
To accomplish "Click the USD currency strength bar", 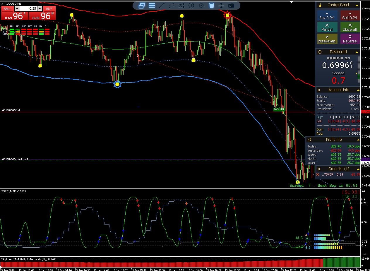I will [x=328, y=246].
